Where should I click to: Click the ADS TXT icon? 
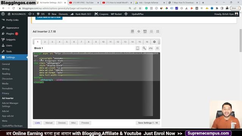click(145, 31)
